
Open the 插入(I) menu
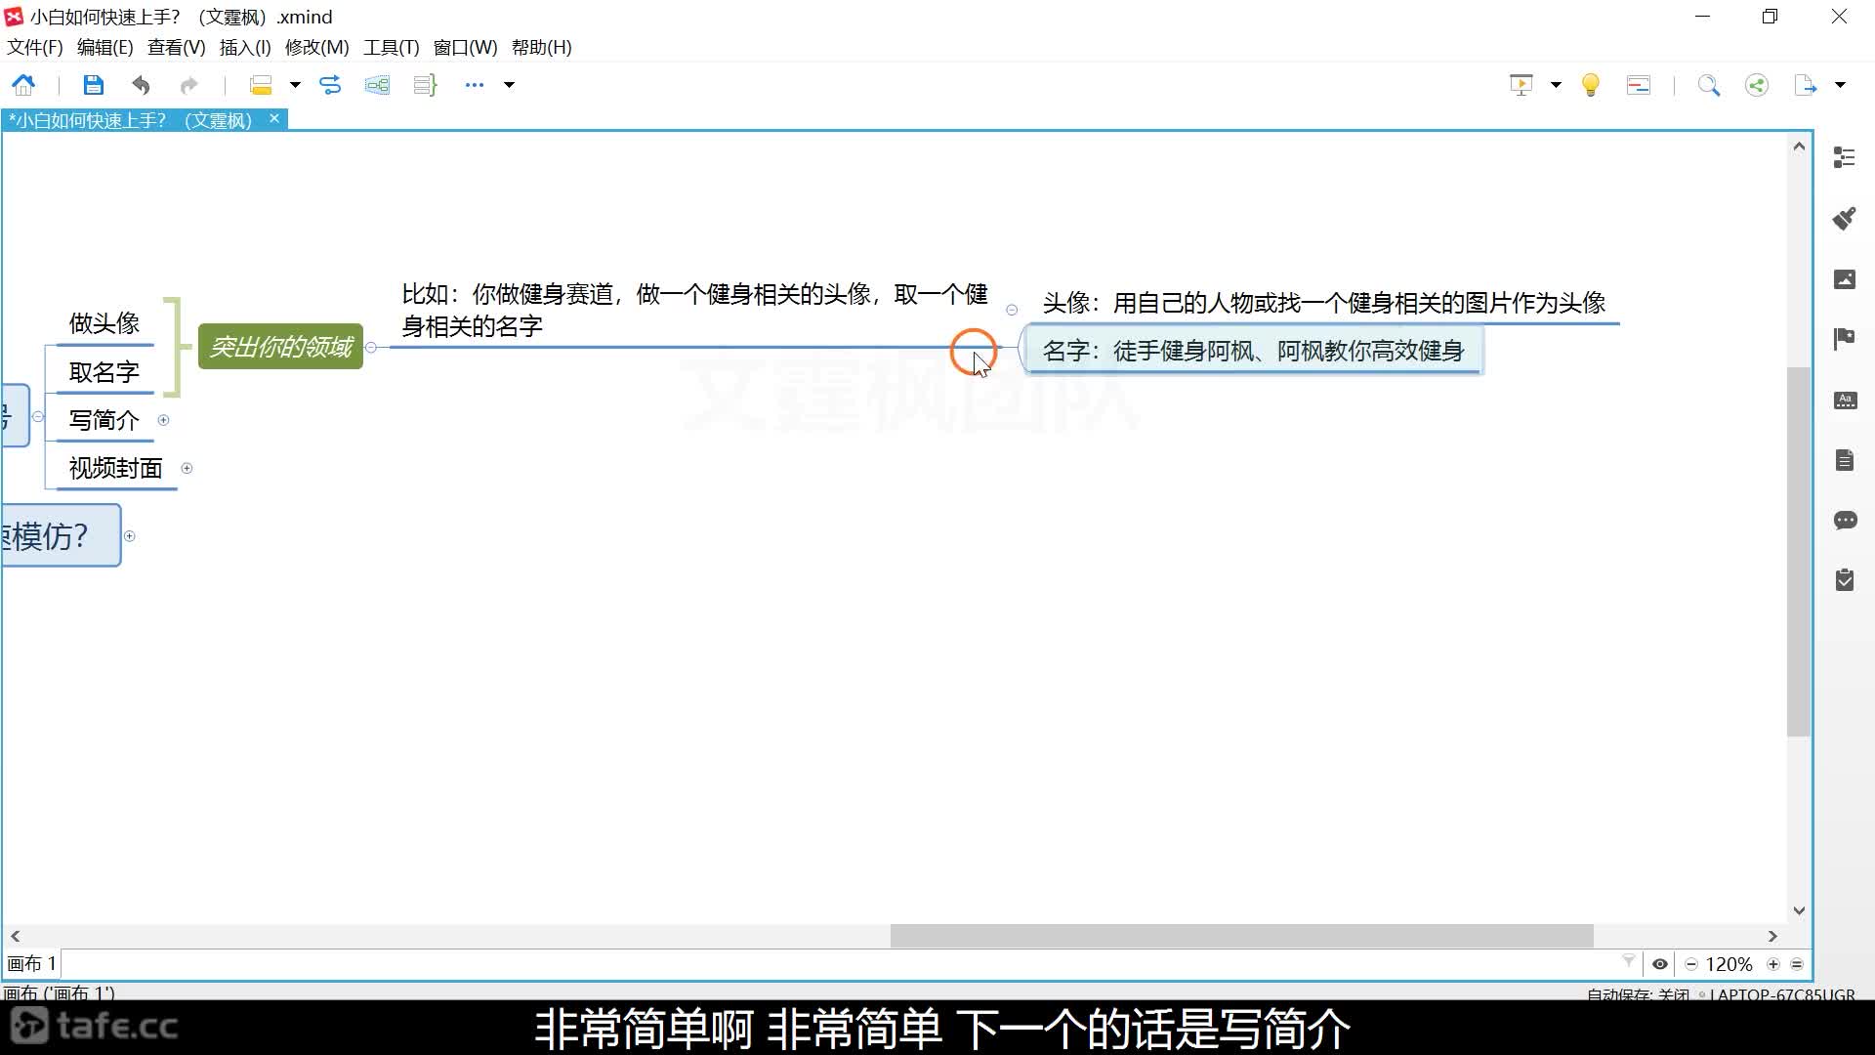[245, 47]
